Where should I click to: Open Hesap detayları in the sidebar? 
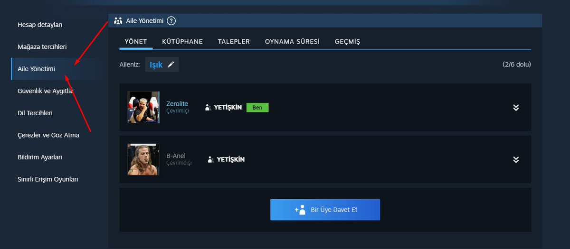[x=40, y=25]
